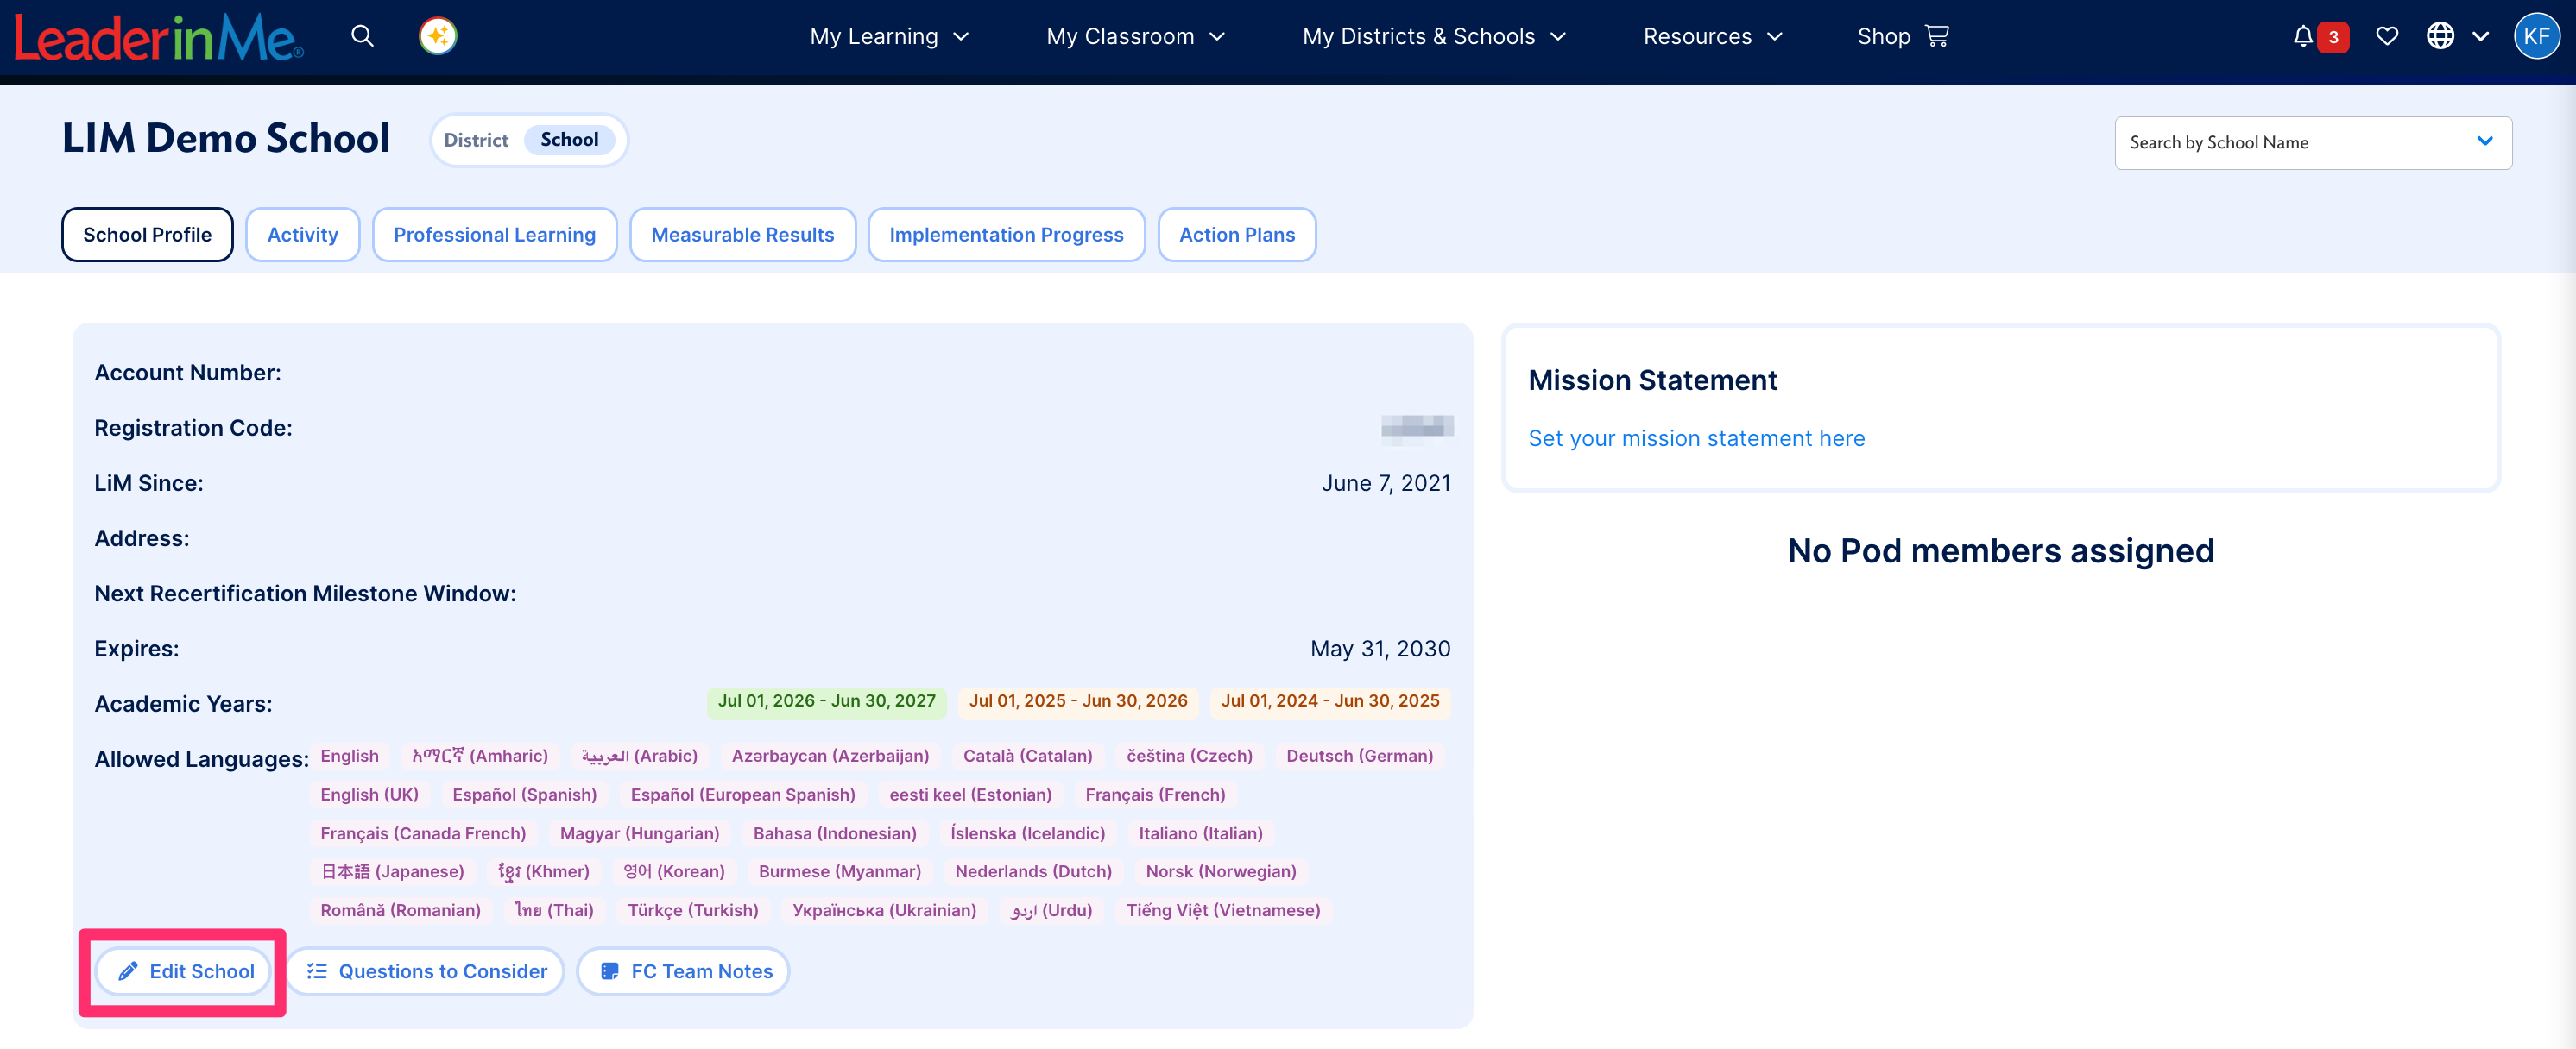This screenshot has height=1049, width=2576.
Task: Click the Tiếng Việt (Vietnamese) tag
Action: [1223, 911]
